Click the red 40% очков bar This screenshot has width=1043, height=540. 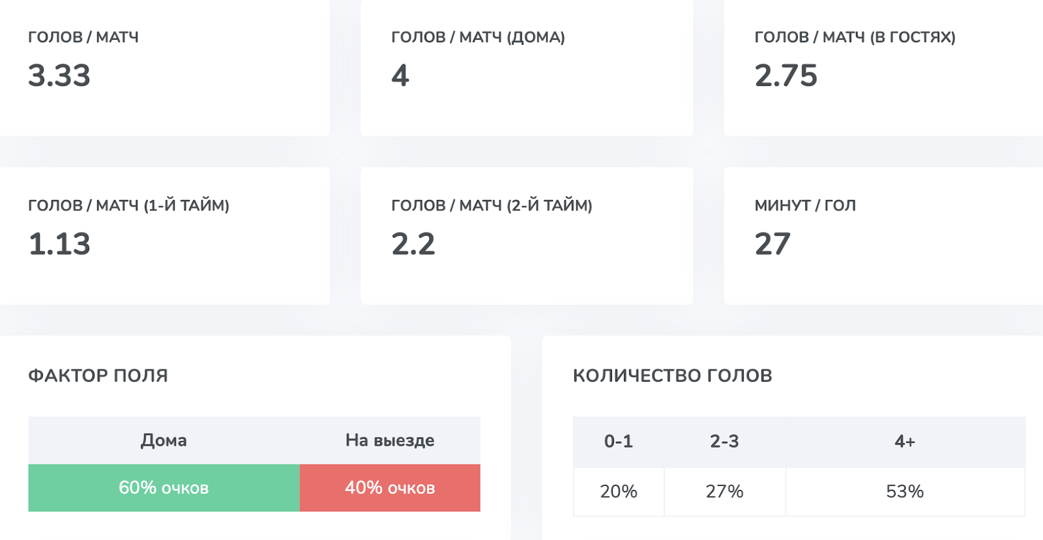coord(390,488)
